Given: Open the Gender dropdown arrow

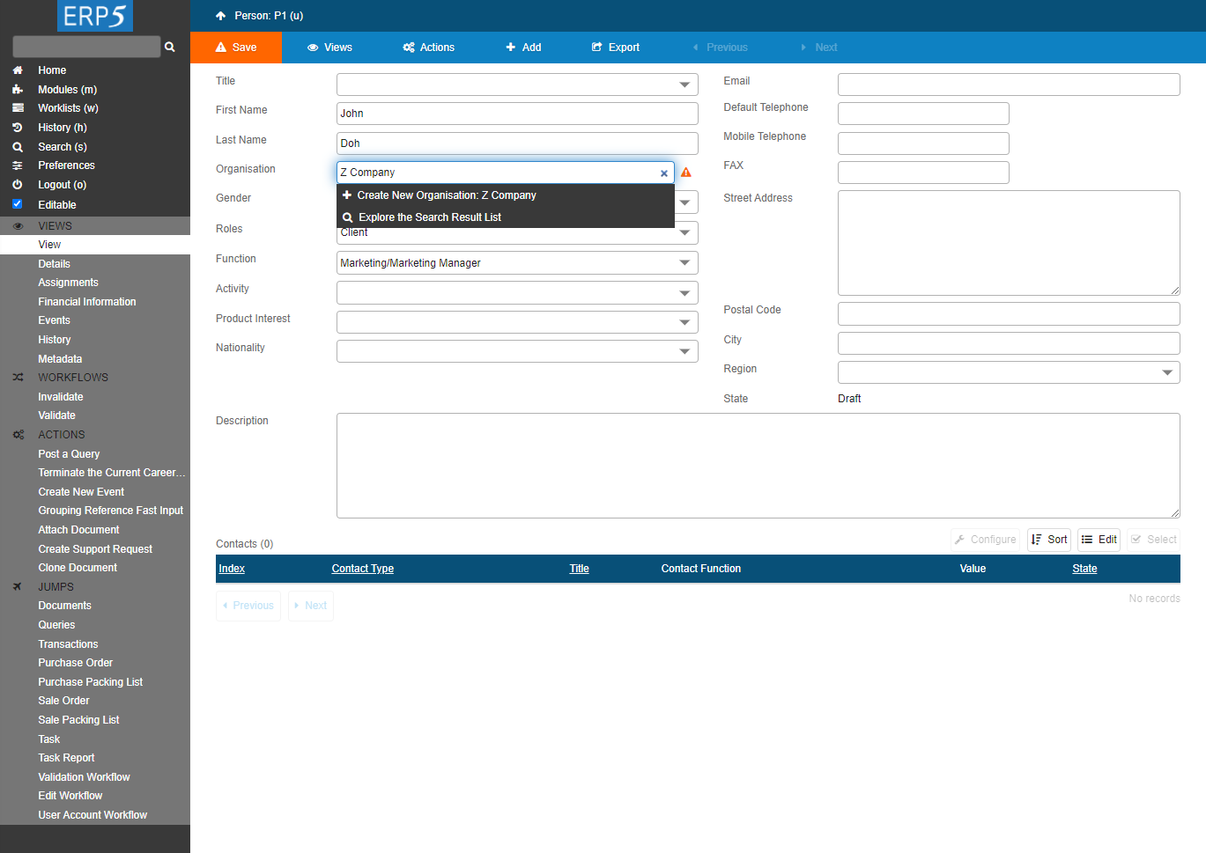Looking at the screenshot, I should click(685, 202).
